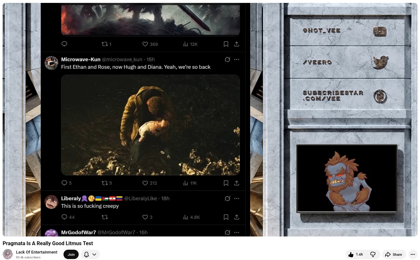Open more actions three-dot menu for video
Screen dimensions: 420x260
pos(413,255)
